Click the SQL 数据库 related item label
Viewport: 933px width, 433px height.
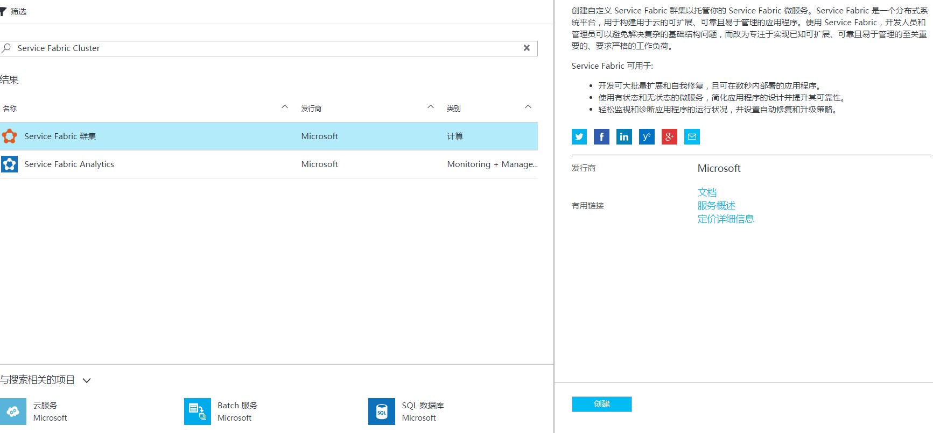click(423, 406)
